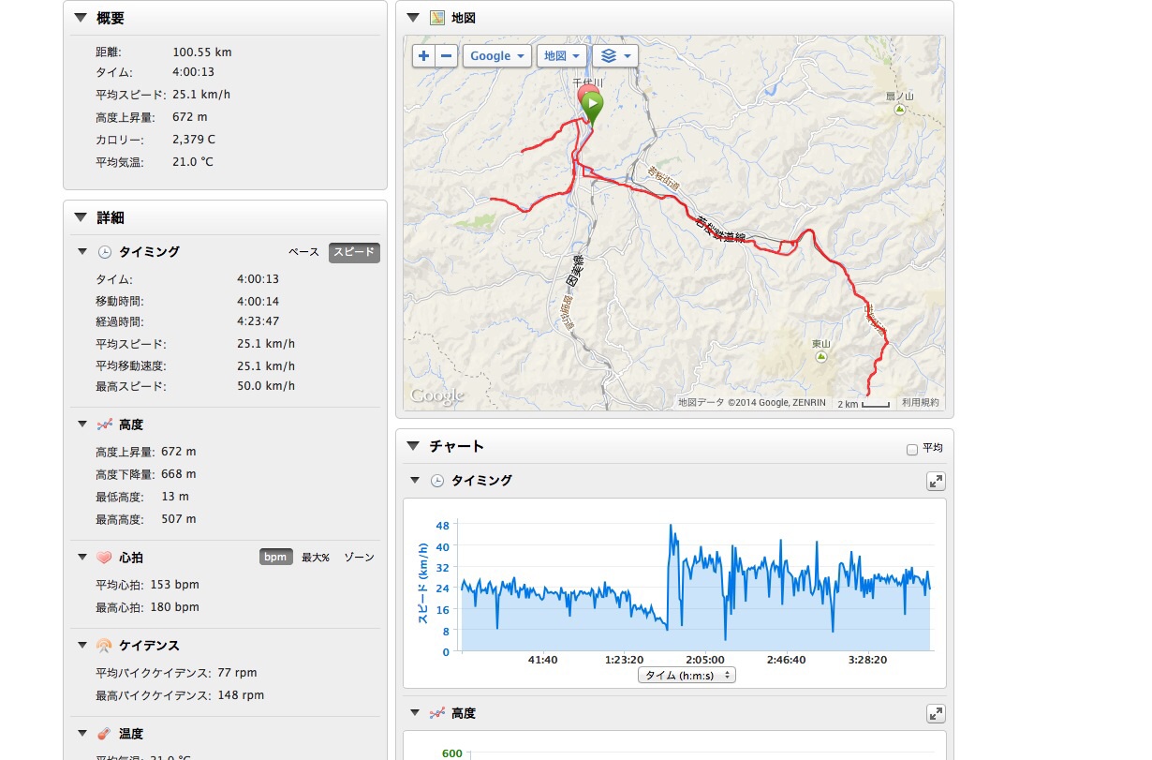Screen dimensions: 1152x760
Task: Click the clock icon beside chart タイミング
Action: point(437,481)
